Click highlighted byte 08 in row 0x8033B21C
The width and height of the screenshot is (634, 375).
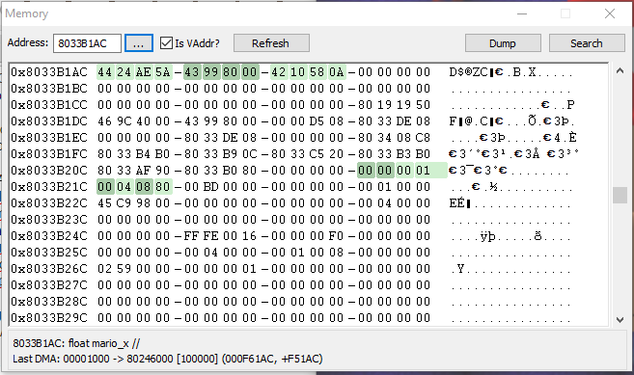click(x=143, y=187)
